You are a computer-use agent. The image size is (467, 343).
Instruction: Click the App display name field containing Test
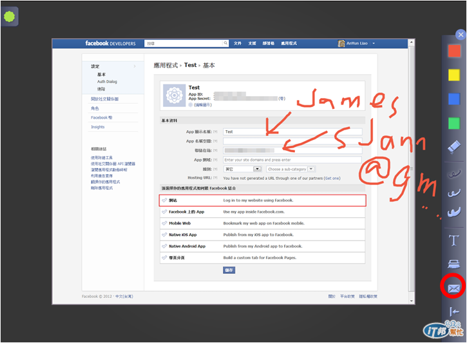click(292, 132)
